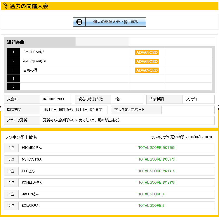Return to past tournaments list via 過去の開催大会一覧に戻る
Screen dimensions: 219x217
point(116,22)
